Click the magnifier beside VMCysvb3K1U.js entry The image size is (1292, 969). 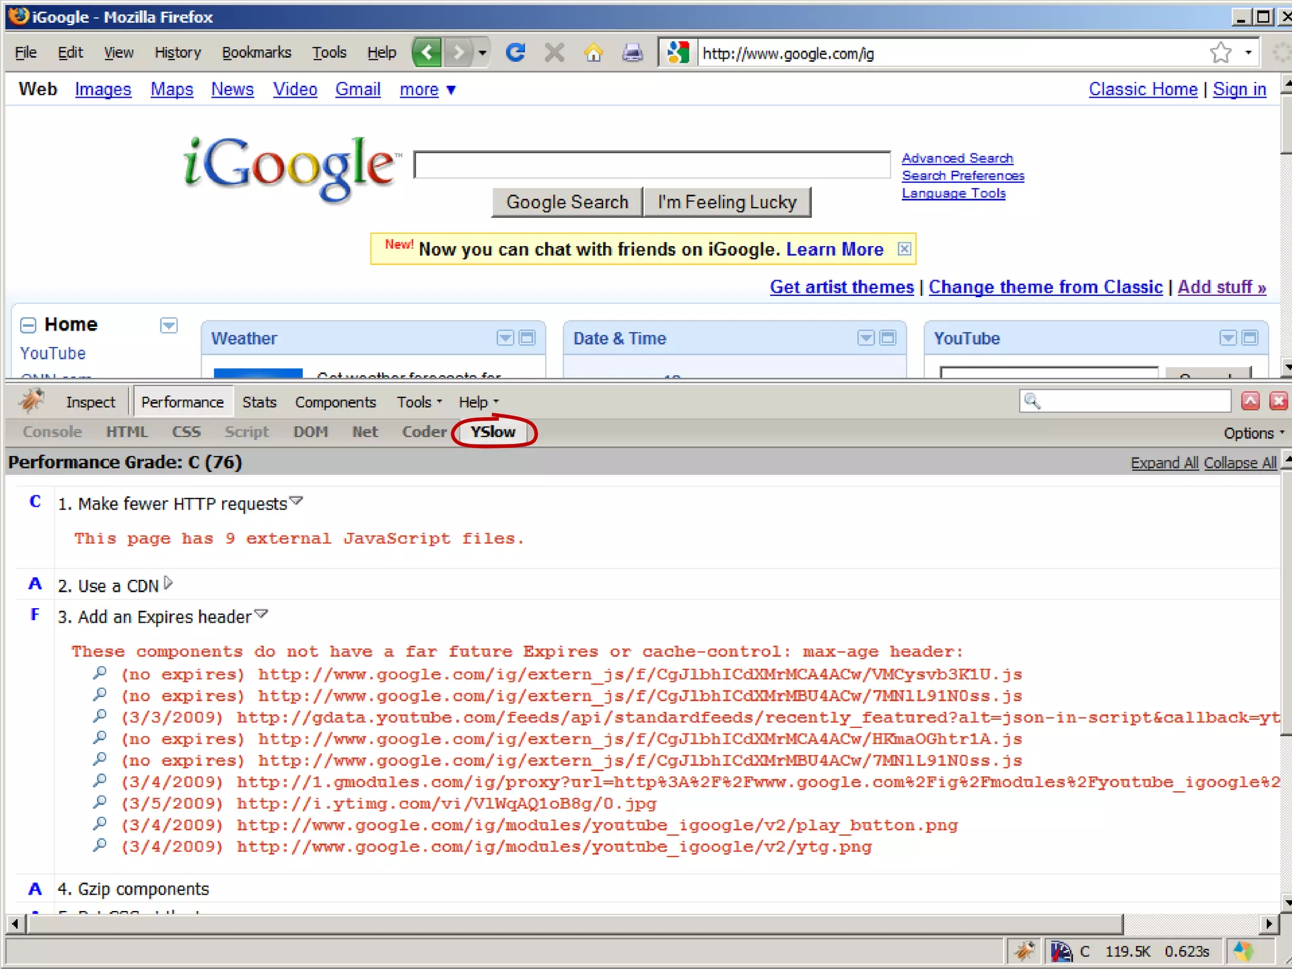pos(100,673)
